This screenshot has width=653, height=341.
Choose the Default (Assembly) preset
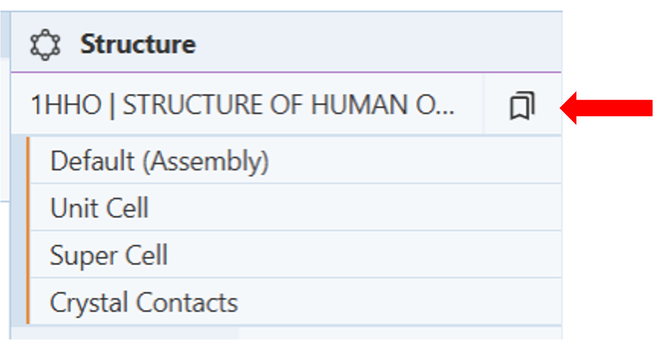pyautogui.click(x=159, y=160)
